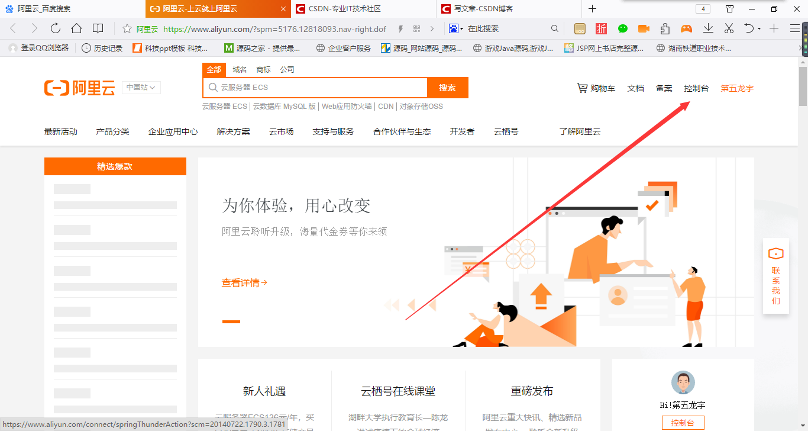
Task: Open the plugins puzzle-piece icon
Action: pos(665,28)
